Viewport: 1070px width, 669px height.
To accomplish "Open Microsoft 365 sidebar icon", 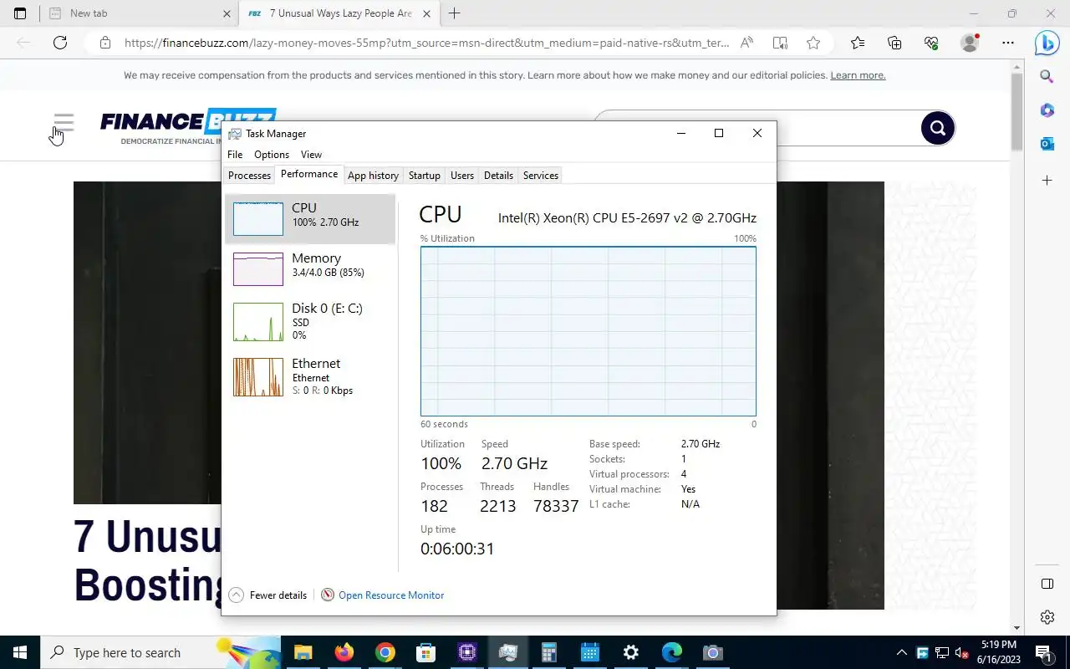I will [x=1047, y=110].
